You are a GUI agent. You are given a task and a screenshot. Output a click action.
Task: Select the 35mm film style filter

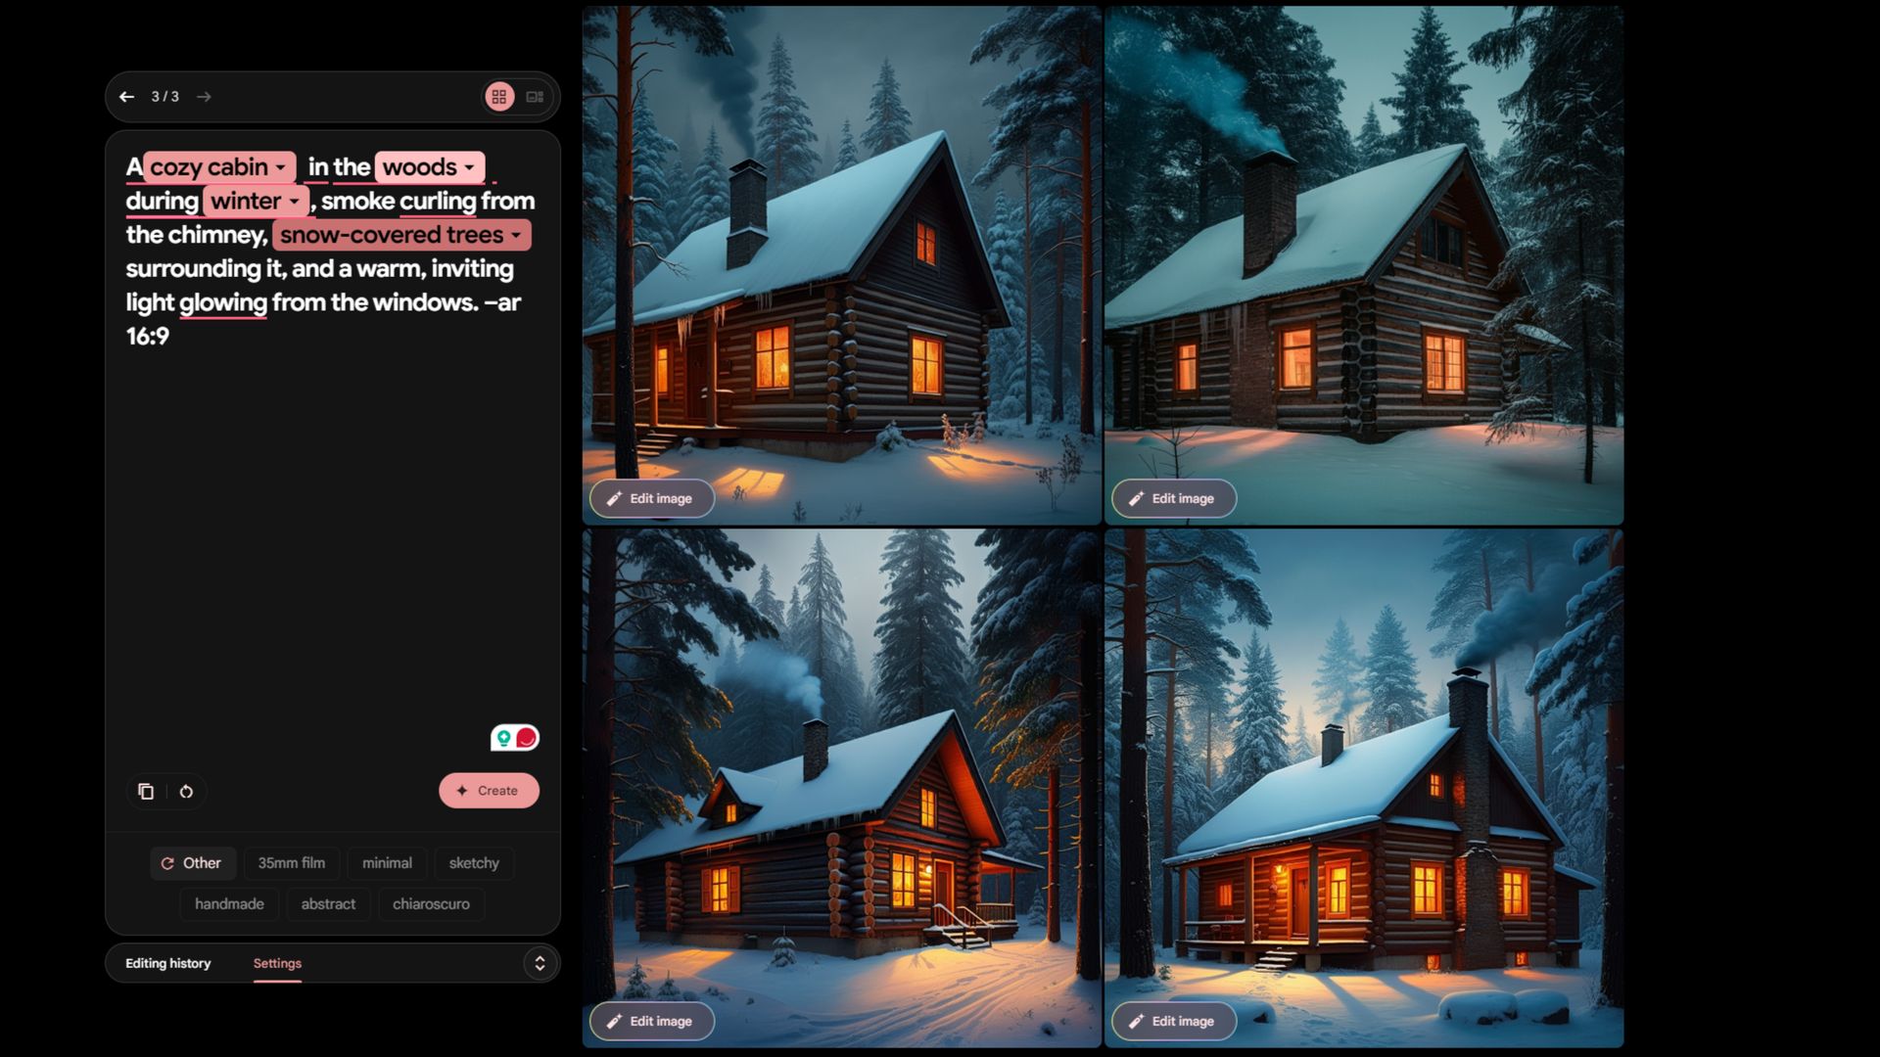(x=291, y=862)
